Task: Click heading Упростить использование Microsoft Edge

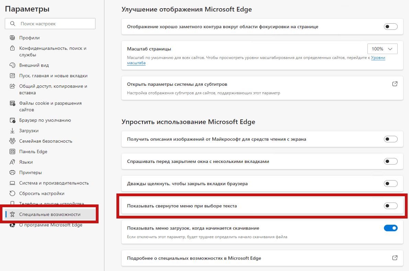Action: [x=188, y=122]
